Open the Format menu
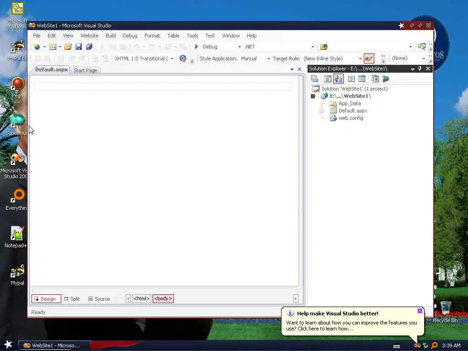This screenshot has width=468, height=351. (152, 36)
